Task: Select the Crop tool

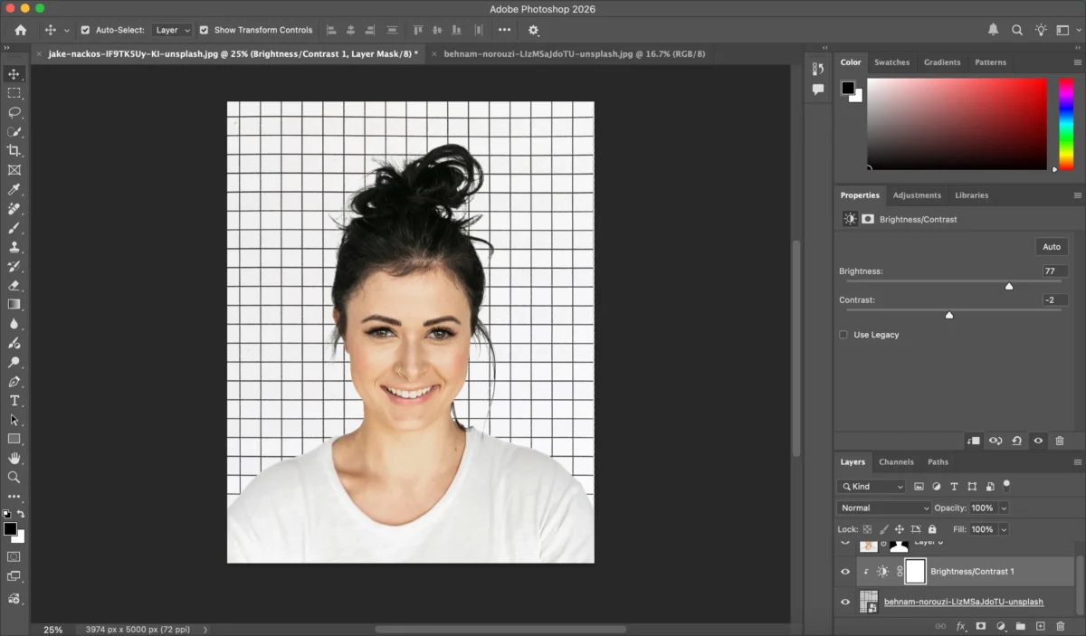Action: coord(14,151)
